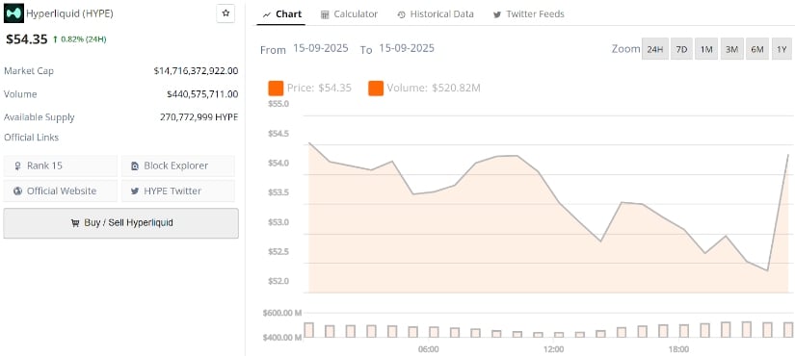Visit the Official Website link
This screenshot has height=356, width=795.
pos(61,191)
